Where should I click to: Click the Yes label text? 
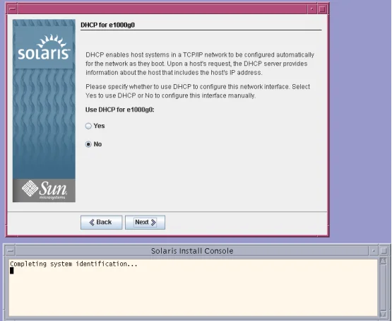100,126
